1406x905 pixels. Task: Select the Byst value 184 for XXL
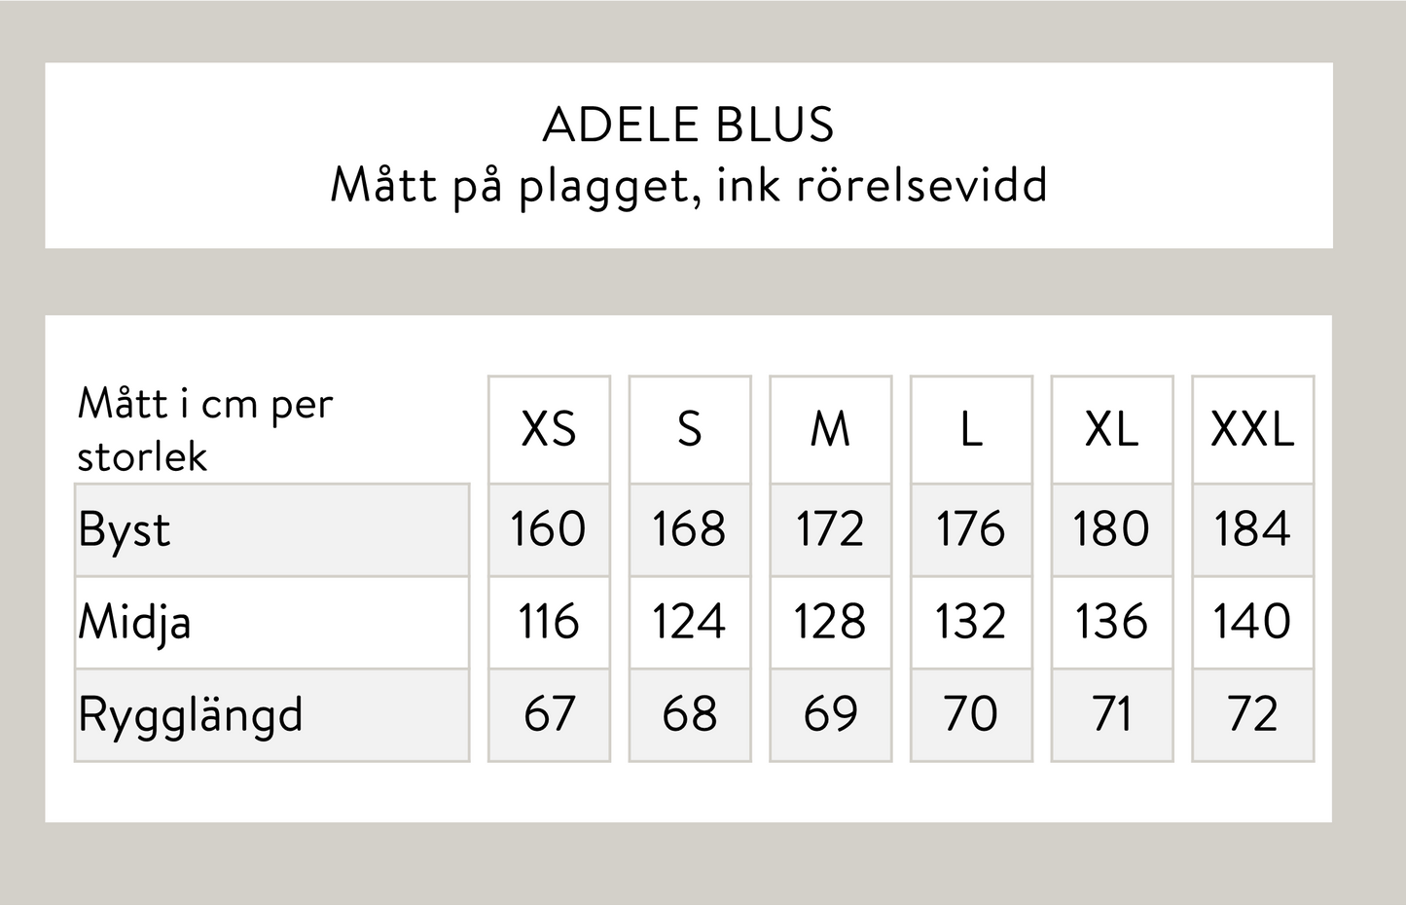point(1252,529)
